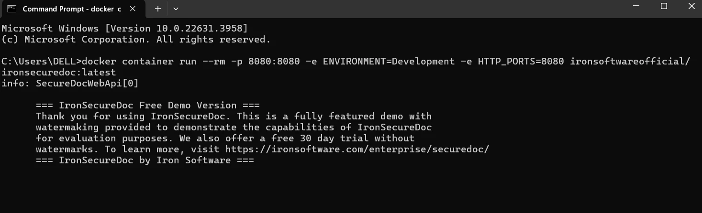Click the blank area below terminal output

[x=335, y=191]
